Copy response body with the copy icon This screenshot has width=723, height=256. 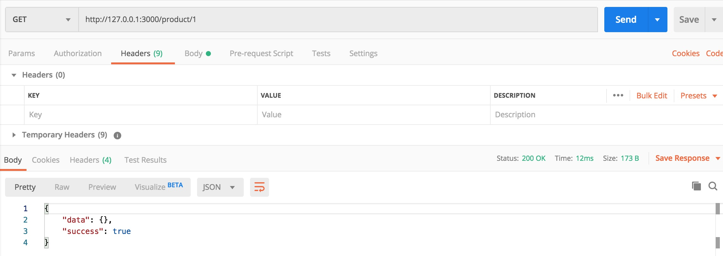point(696,186)
